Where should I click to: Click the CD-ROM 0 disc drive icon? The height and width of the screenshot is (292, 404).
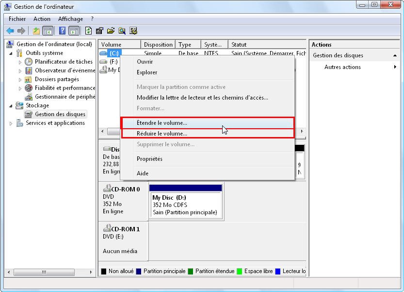click(107, 188)
